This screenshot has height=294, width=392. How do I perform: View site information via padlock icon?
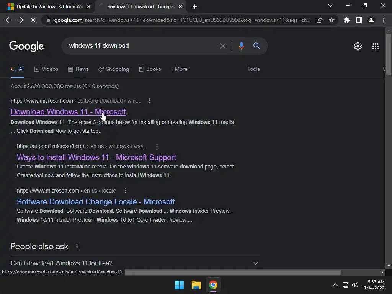pos(48,20)
